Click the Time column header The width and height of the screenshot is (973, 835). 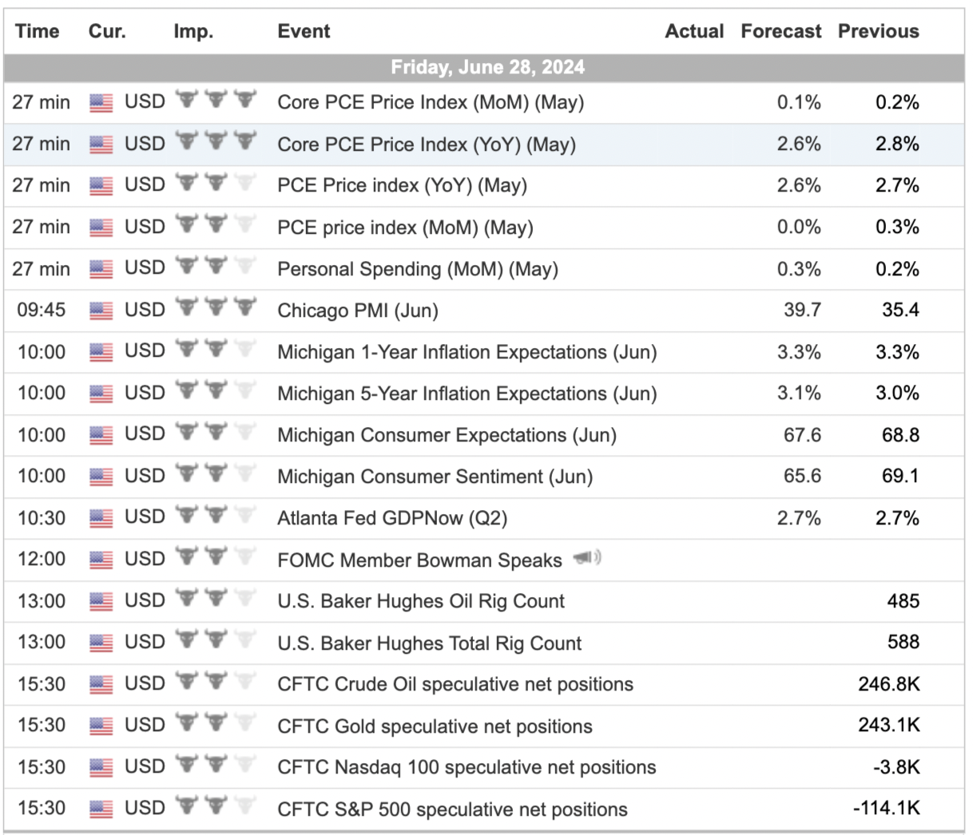(37, 31)
